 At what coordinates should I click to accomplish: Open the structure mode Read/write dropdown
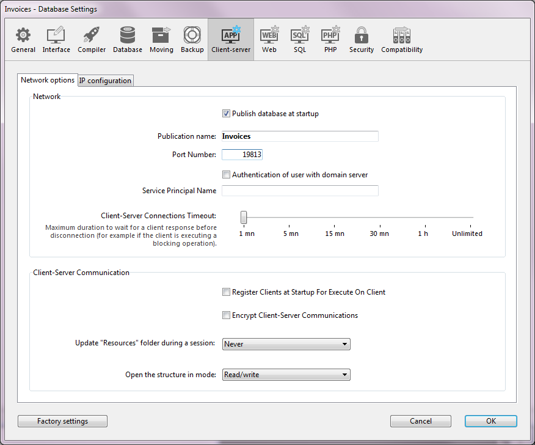[286, 375]
